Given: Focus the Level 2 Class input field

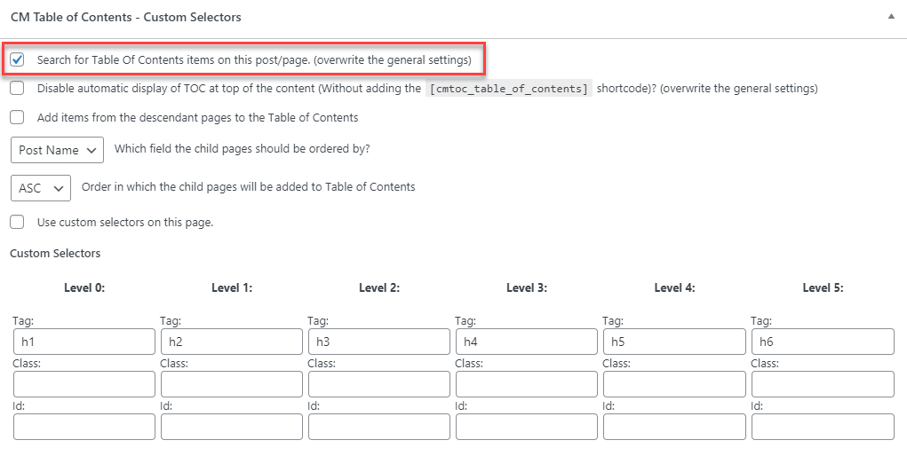Looking at the screenshot, I should pyautogui.click(x=379, y=384).
